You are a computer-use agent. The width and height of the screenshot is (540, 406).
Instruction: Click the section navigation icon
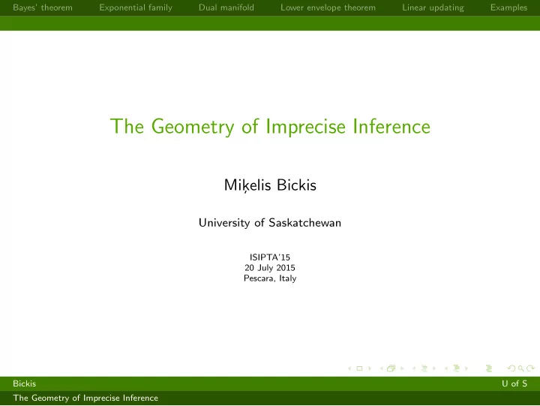point(457,368)
